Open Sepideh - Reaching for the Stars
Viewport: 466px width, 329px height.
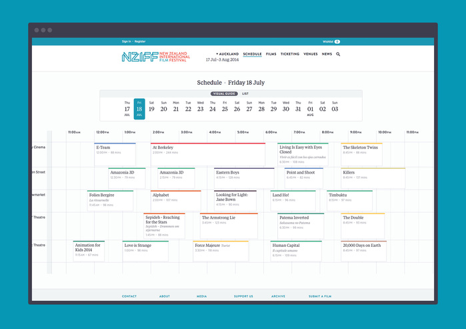164,226
